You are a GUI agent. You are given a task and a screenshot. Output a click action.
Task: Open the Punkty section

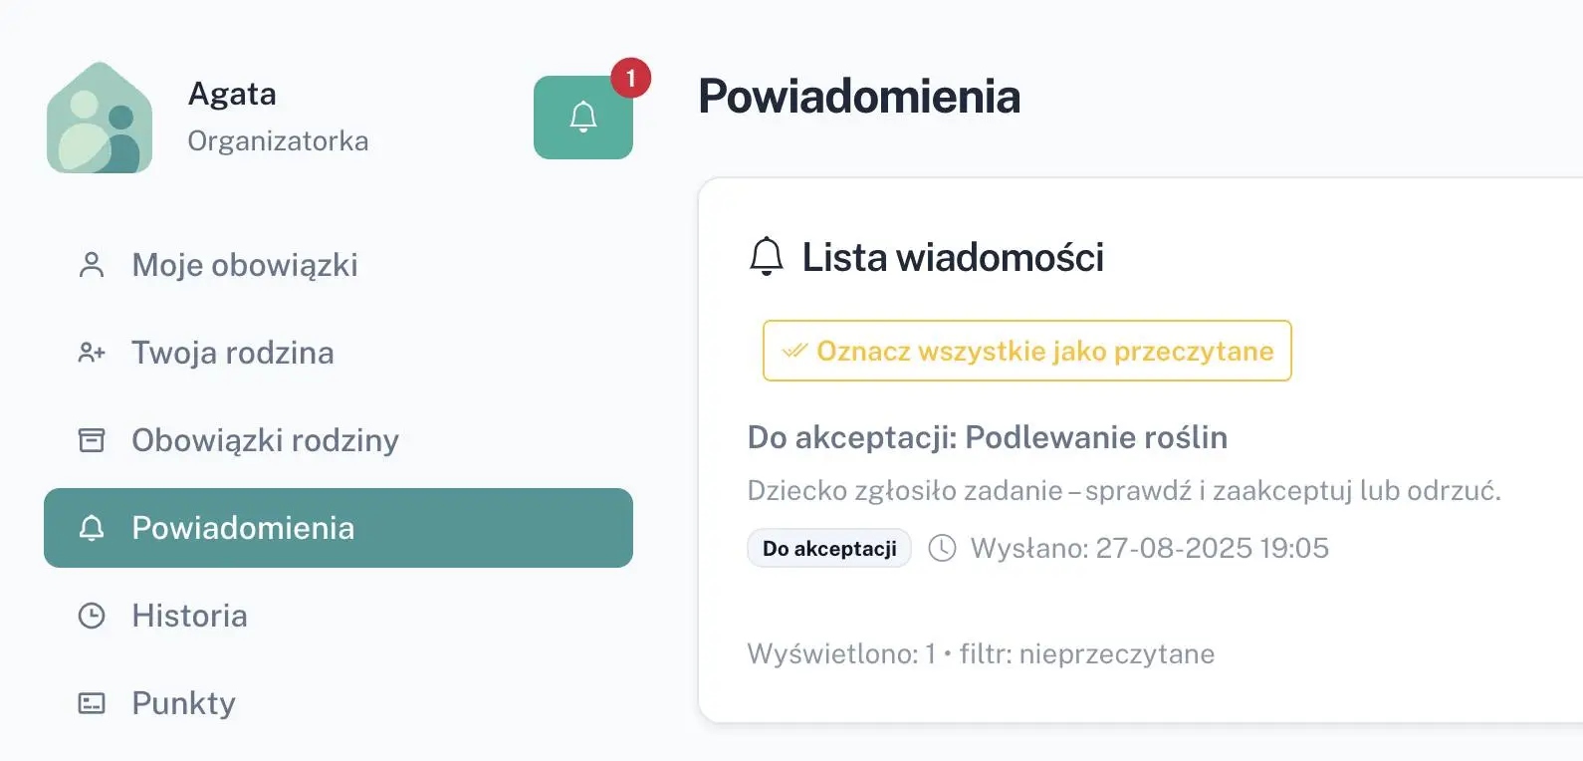click(x=183, y=703)
